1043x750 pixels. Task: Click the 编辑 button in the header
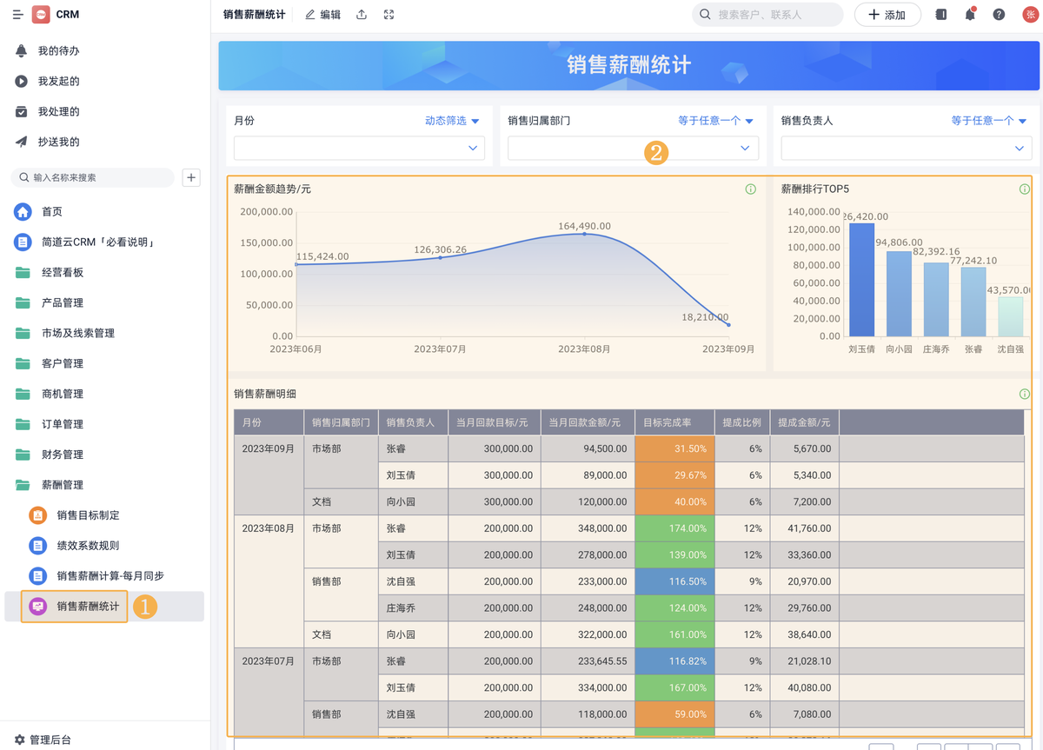323,15
